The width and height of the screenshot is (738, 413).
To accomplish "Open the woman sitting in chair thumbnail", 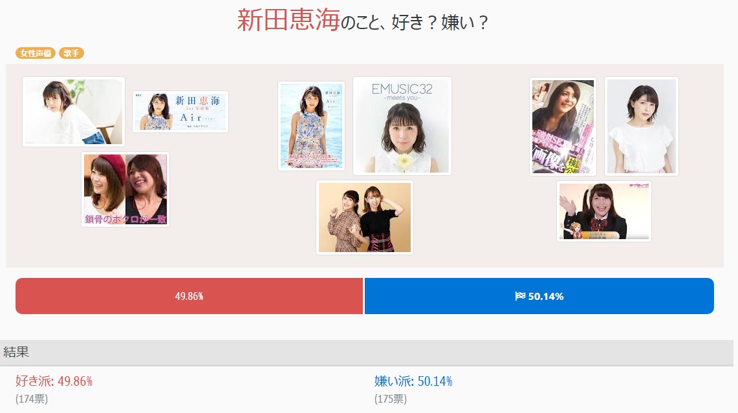I will [x=74, y=112].
